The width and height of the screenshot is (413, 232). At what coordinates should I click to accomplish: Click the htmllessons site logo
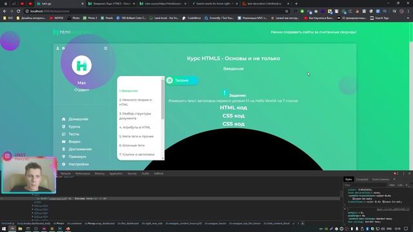pyautogui.click(x=72, y=32)
